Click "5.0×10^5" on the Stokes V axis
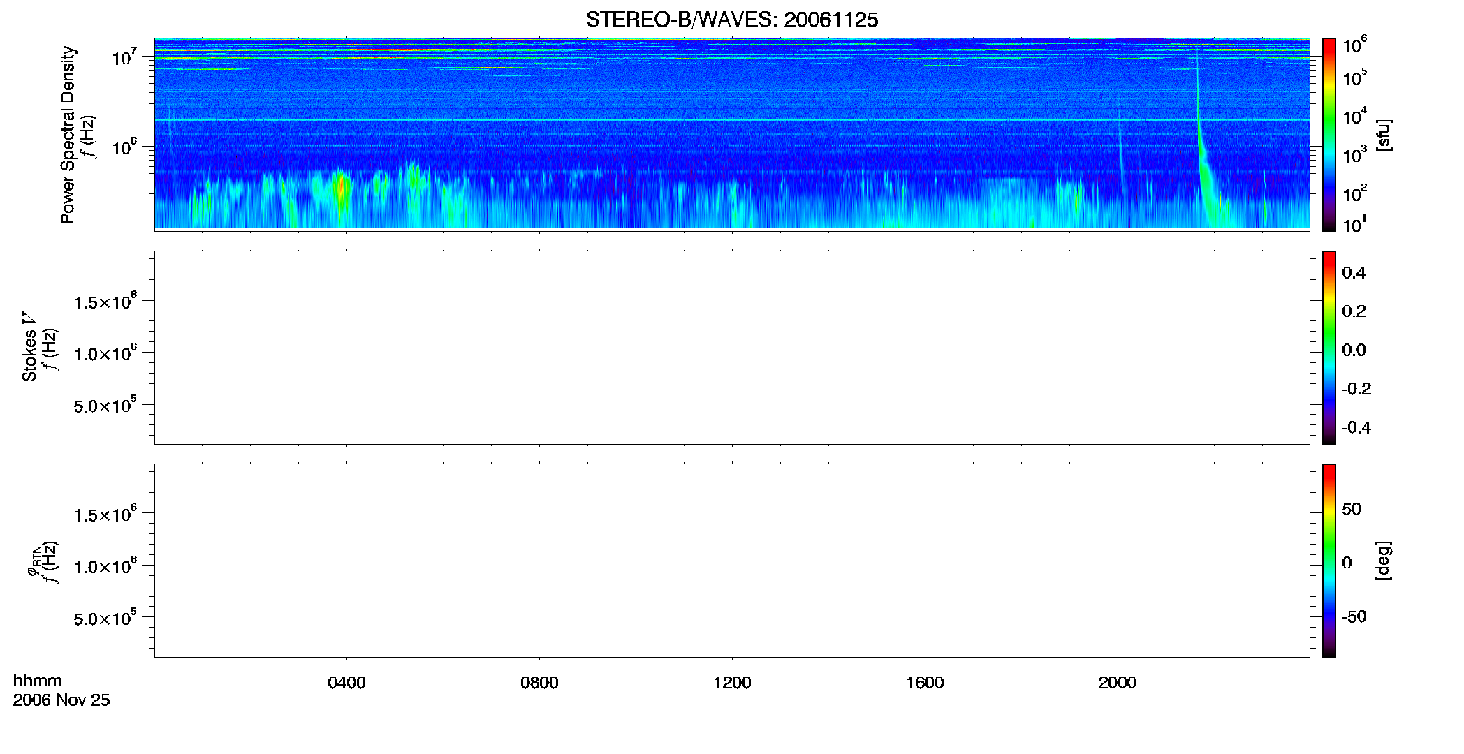This screenshot has height=754, width=1464. (x=105, y=405)
